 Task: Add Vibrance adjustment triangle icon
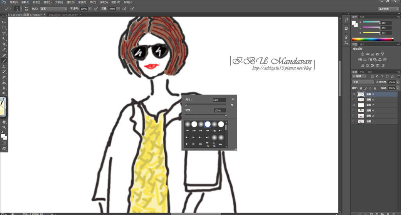point(383,54)
